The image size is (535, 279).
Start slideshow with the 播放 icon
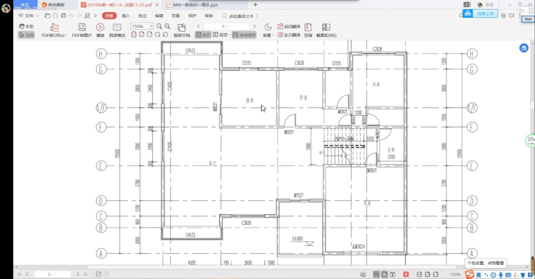click(100, 28)
